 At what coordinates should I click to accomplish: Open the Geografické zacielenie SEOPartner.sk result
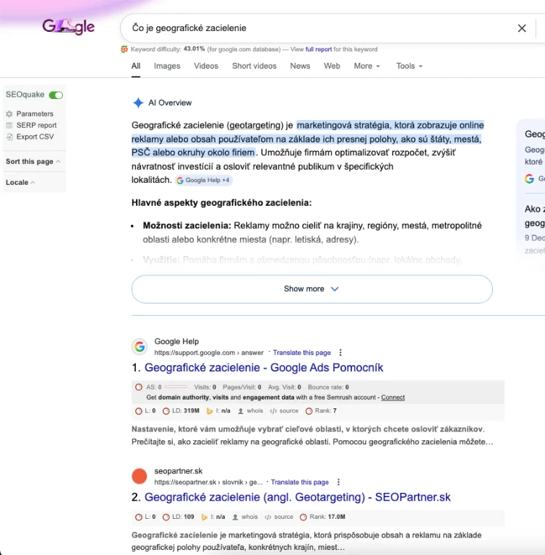tap(297, 497)
